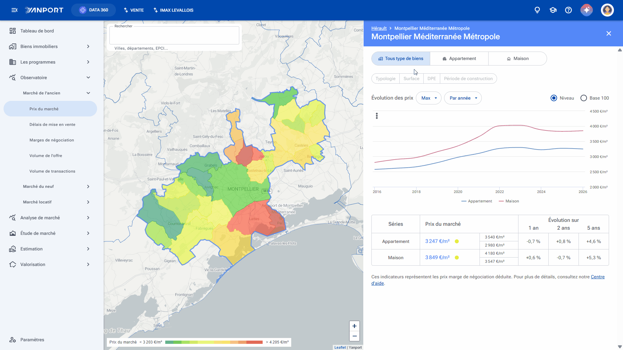The width and height of the screenshot is (623, 350).
Task: Open the graduation cap training icon
Action: point(553,10)
